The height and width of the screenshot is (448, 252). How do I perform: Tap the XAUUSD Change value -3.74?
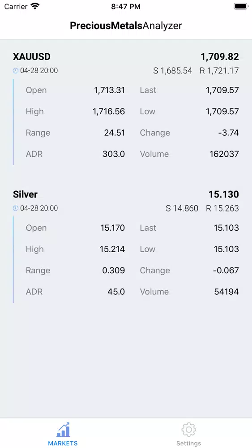227,133
